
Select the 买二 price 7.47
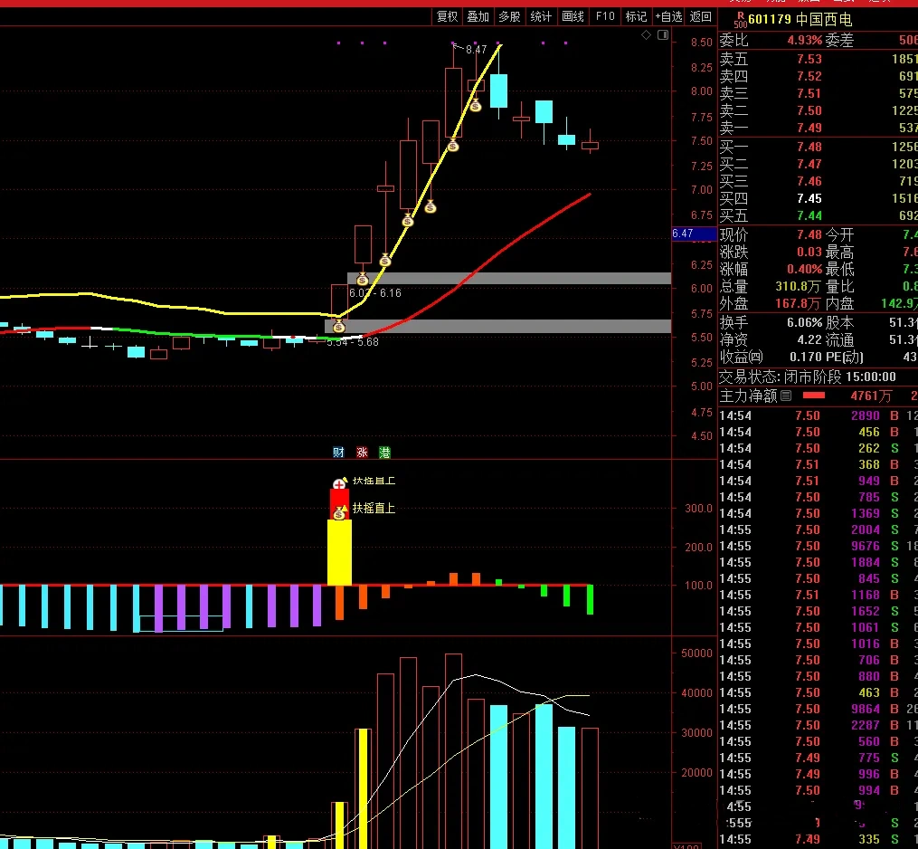[809, 164]
